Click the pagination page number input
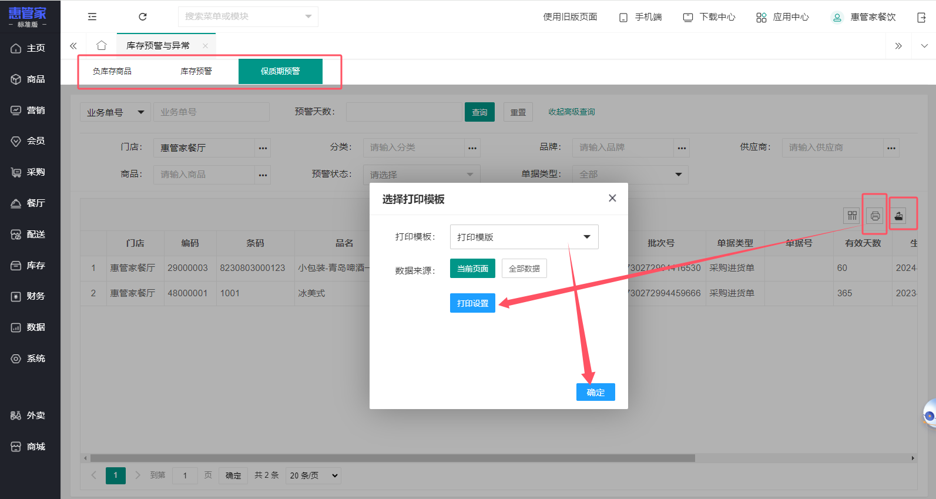The image size is (936, 499). click(185, 475)
